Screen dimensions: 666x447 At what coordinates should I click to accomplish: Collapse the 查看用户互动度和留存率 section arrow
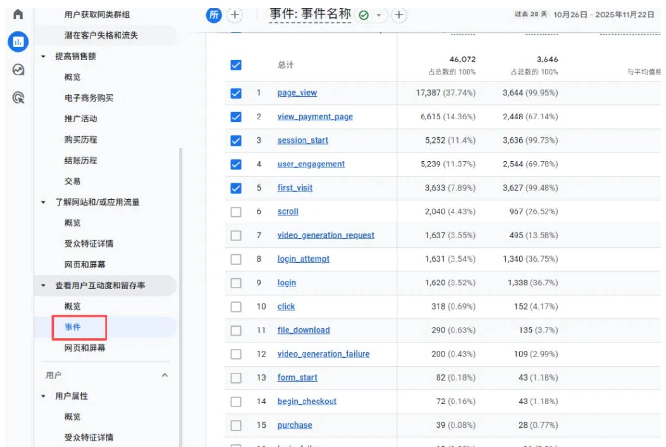click(x=43, y=285)
